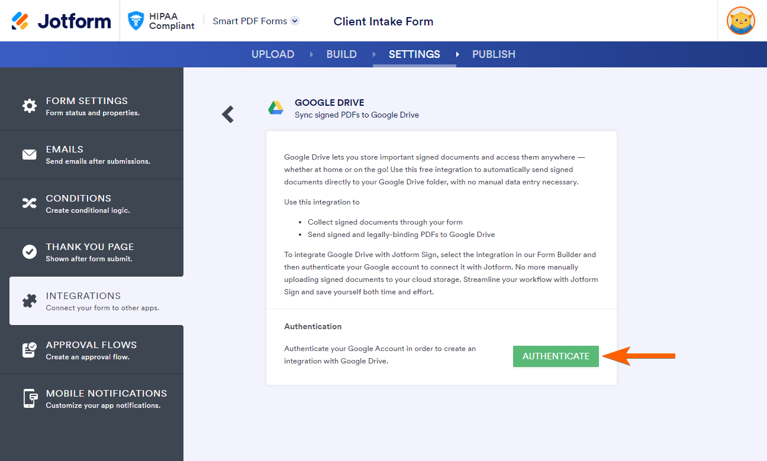
Task: Click the Thank You Page checkmark icon
Action: [29, 252]
